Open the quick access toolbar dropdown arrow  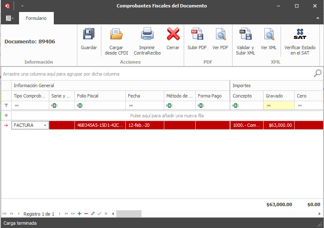click(x=22, y=6)
